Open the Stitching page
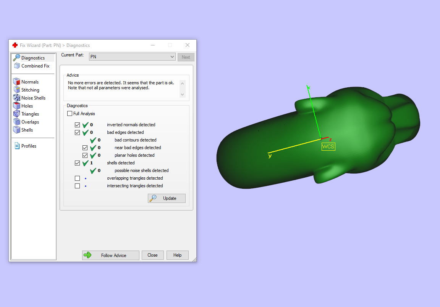440x307 pixels. coord(30,90)
